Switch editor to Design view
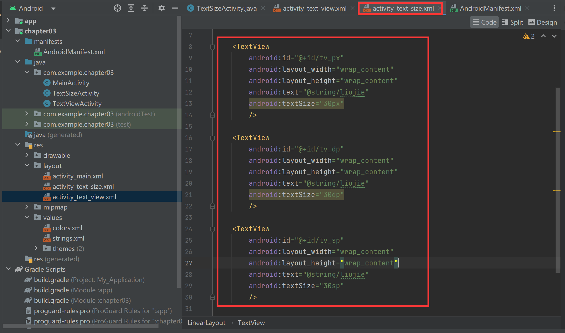This screenshot has width=565, height=333. [543, 23]
